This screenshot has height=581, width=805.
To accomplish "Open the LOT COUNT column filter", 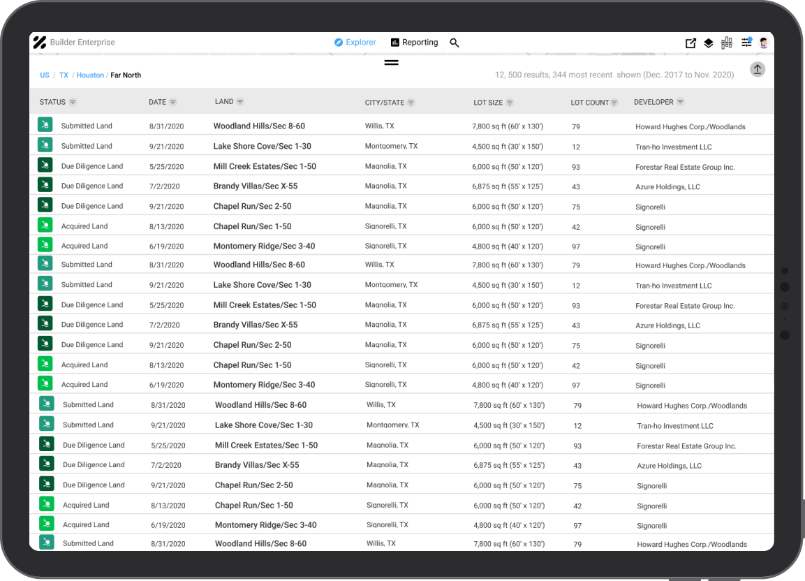I will tap(614, 103).
